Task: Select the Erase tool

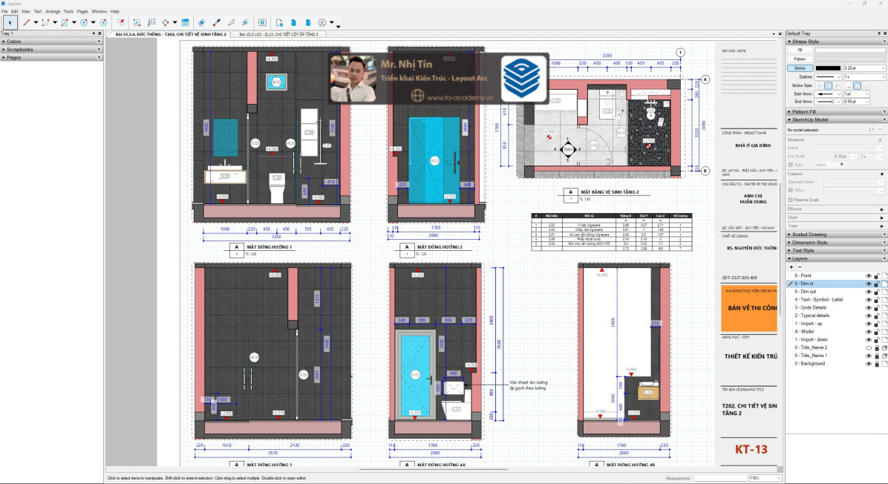Action: pyautogui.click(x=202, y=23)
